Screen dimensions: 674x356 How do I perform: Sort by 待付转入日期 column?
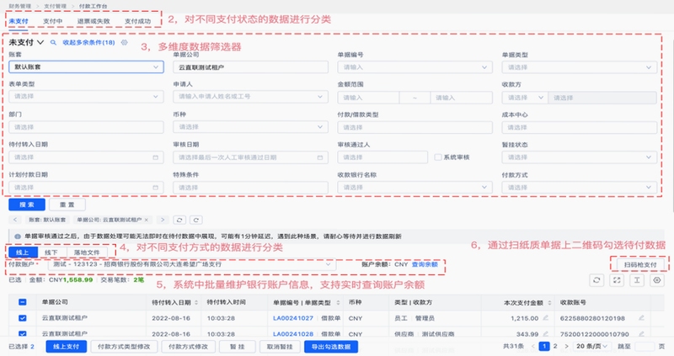tap(196, 303)
